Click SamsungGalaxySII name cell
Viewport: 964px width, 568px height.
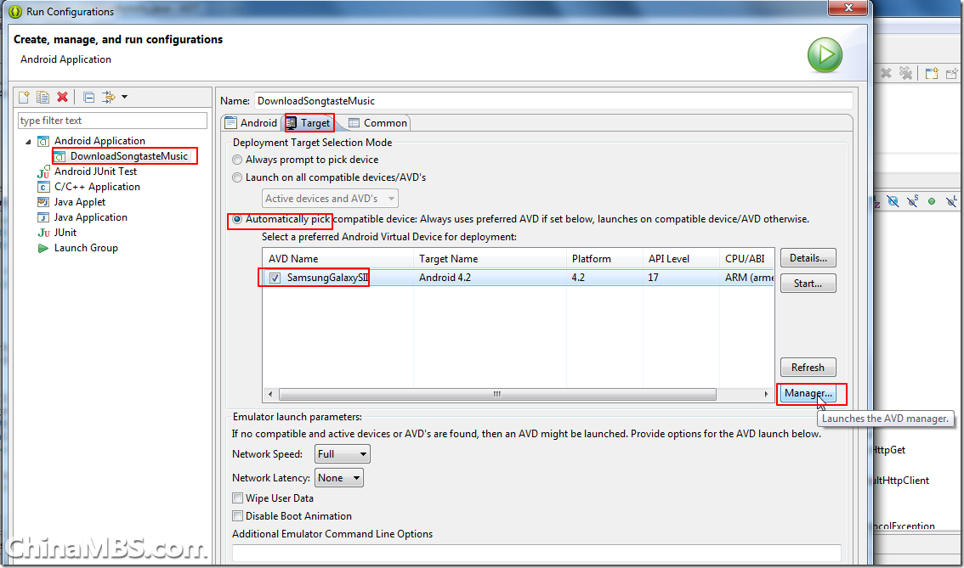click(x=327, y=278)
